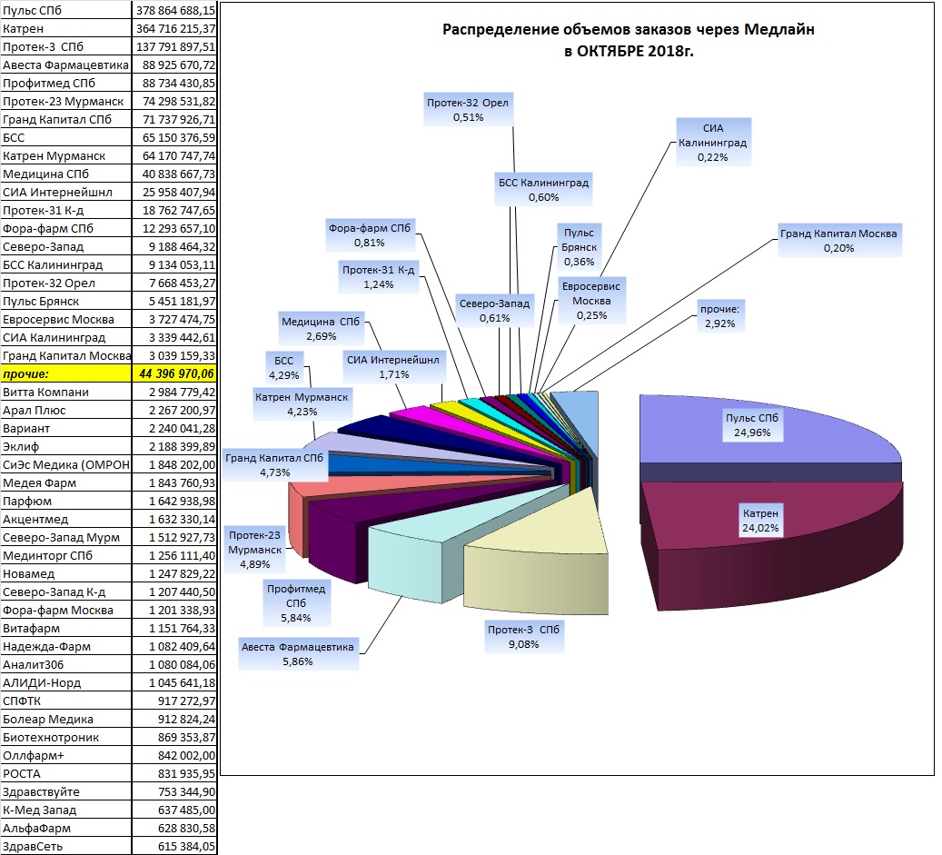Click the Протек-31 К-д 1,24% label
942x855 pixels.
379,277
